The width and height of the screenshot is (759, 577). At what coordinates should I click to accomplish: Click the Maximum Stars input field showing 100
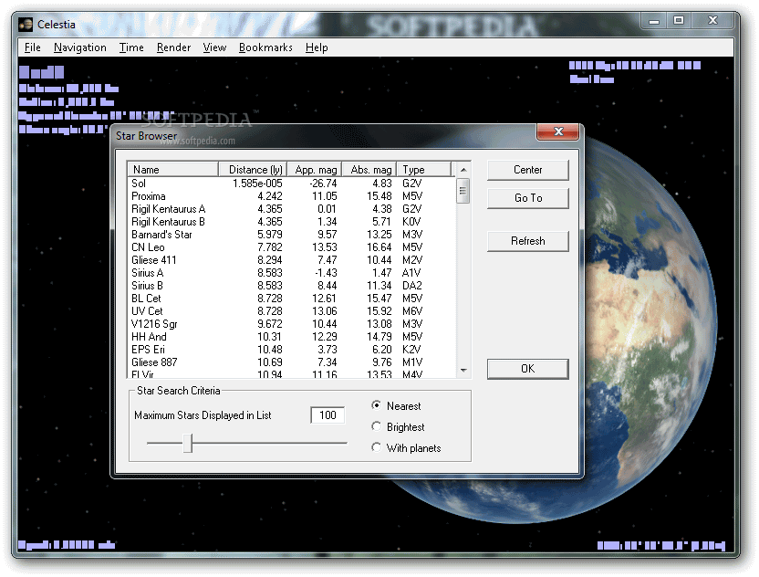(x=328, y=415)
